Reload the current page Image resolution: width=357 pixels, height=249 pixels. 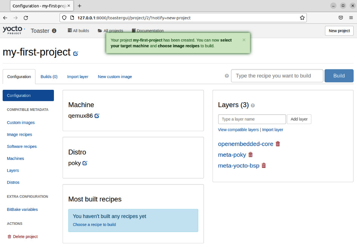coord(26,18)
